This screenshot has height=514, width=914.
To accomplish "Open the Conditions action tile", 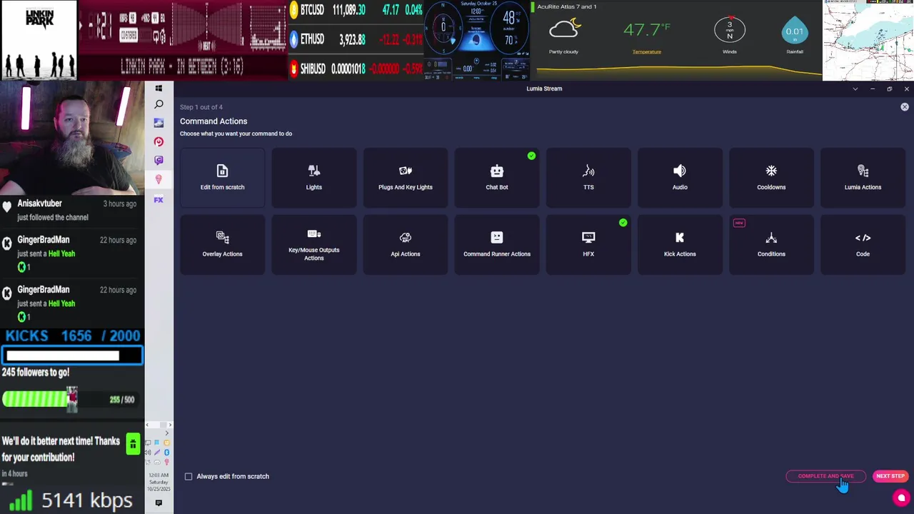I will 770,244.
